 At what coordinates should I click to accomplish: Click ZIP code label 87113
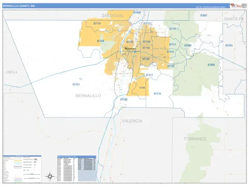(147, 23)
